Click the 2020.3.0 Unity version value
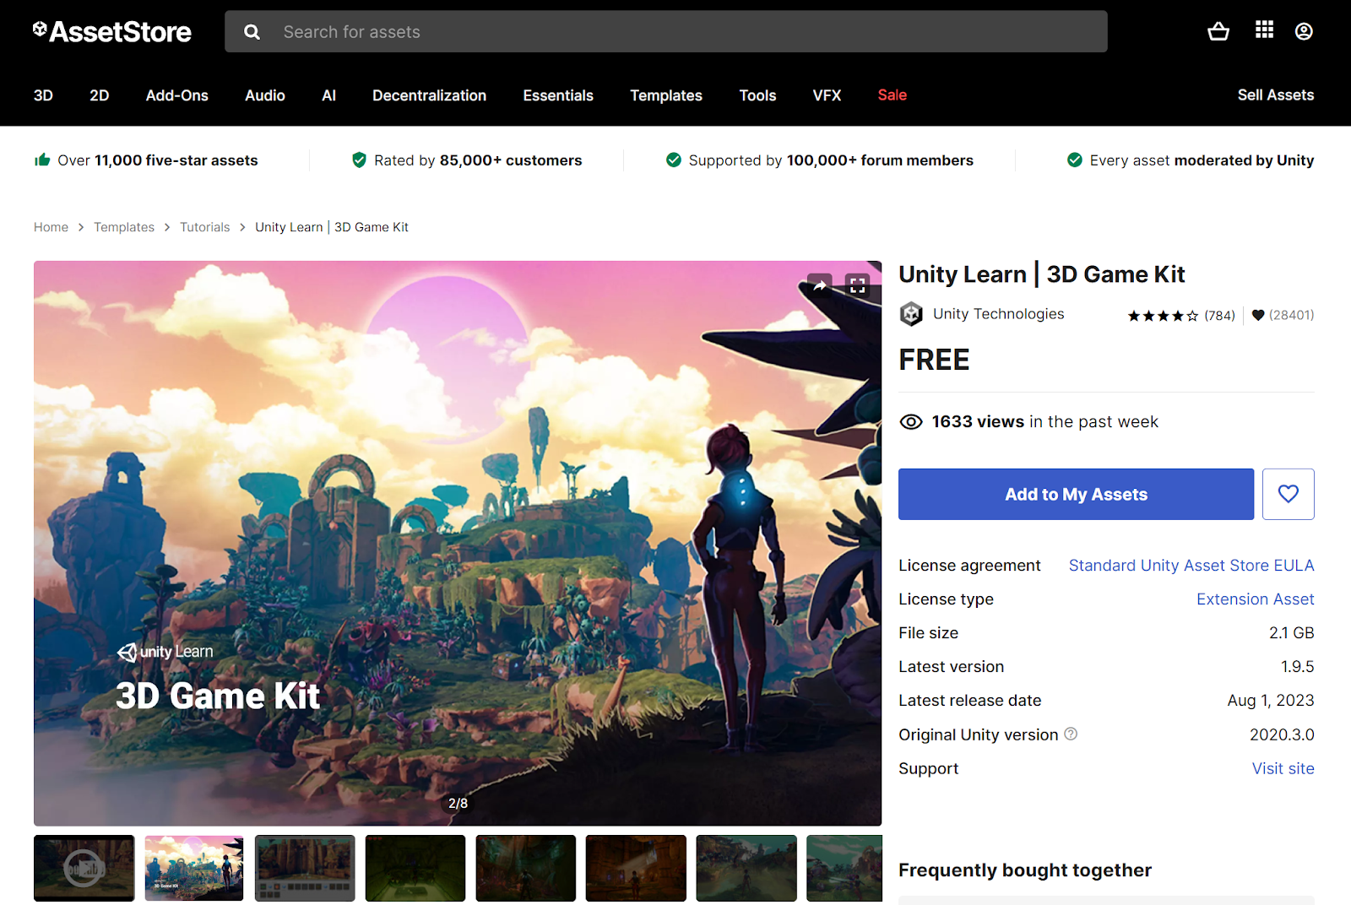The image size is (1351, 905). click(x=1282, y=734)
